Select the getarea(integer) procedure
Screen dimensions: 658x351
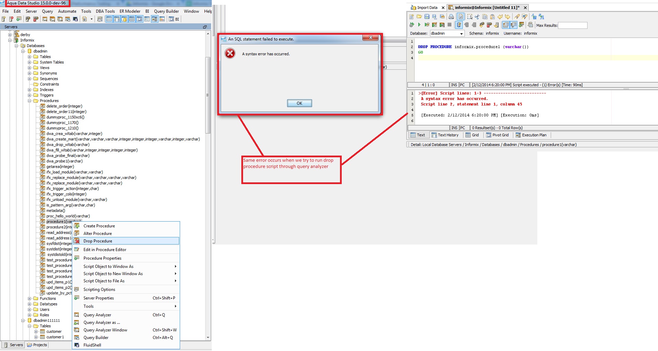[60, 167]
